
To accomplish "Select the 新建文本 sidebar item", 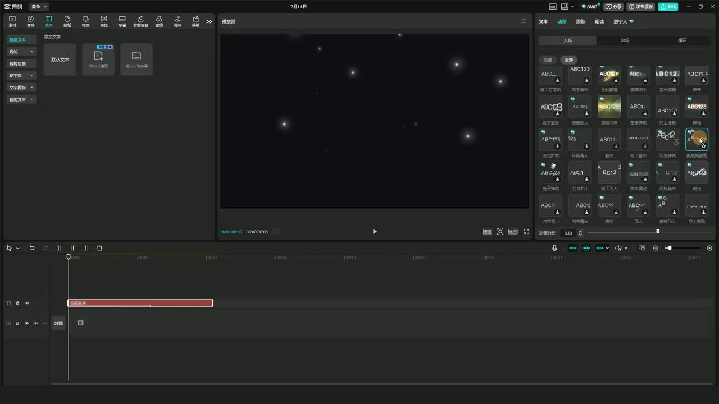I will (21, 40).
